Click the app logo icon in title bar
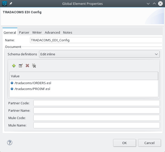This screenshot has height=152, width=165. 4,4
